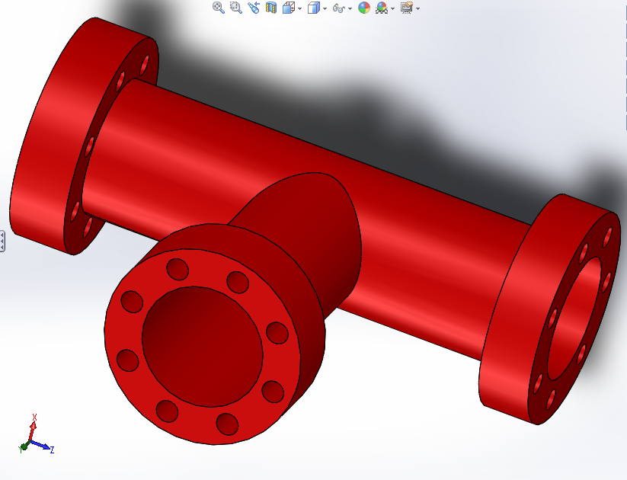Click the X axis of the triad
The image size is (627, 480).
coord(33,429)
